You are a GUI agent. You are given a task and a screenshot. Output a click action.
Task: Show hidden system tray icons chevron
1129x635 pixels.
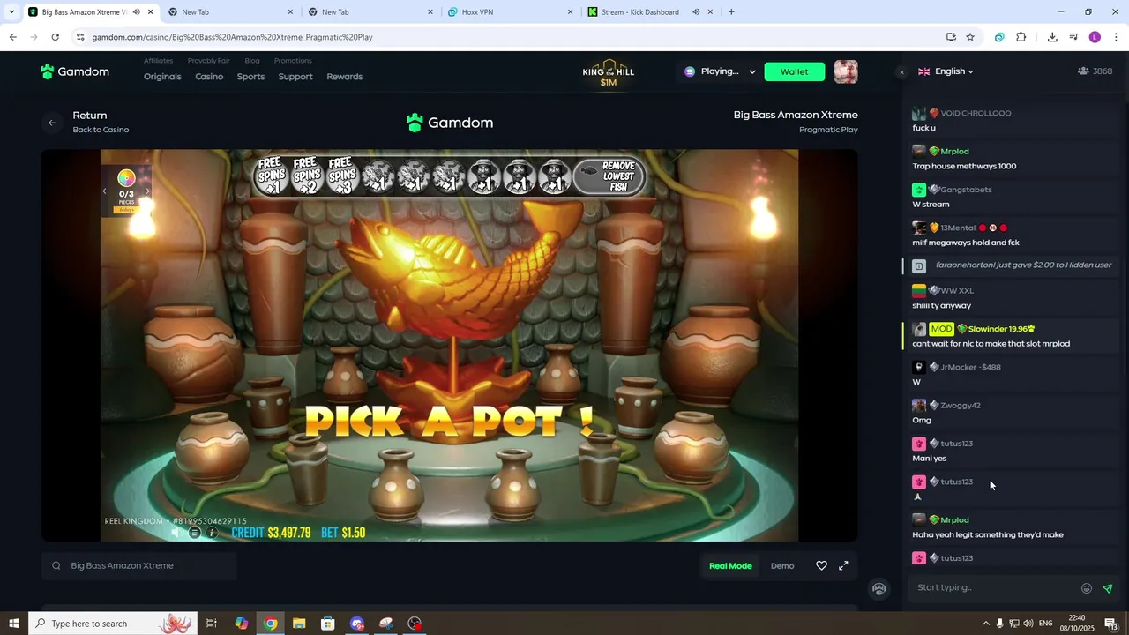pyautogui.click(x=986, y=624)
